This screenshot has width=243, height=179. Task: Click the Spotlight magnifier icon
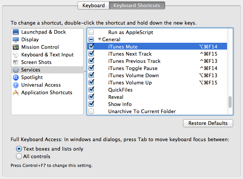[16, 77]
